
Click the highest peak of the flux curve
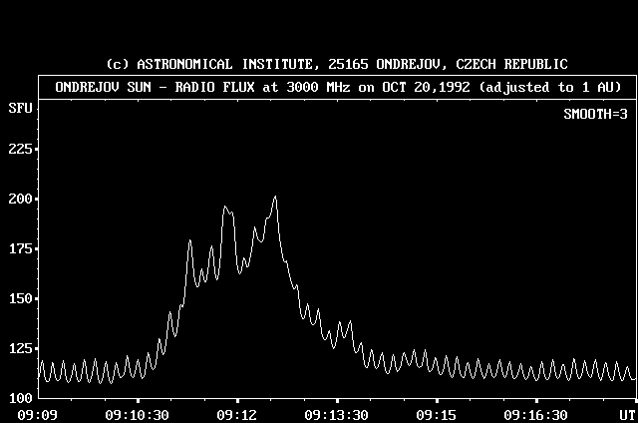pyautogui.click(x=274, y=198)
